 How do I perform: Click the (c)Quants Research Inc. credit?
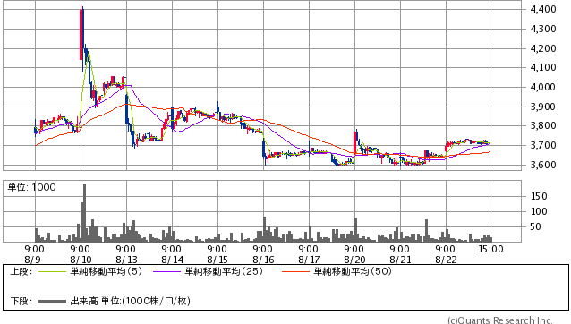pos(500,320)
